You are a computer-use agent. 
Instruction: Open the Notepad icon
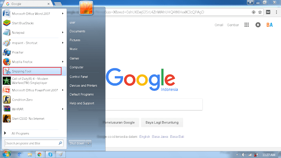(x=7, y=32)
